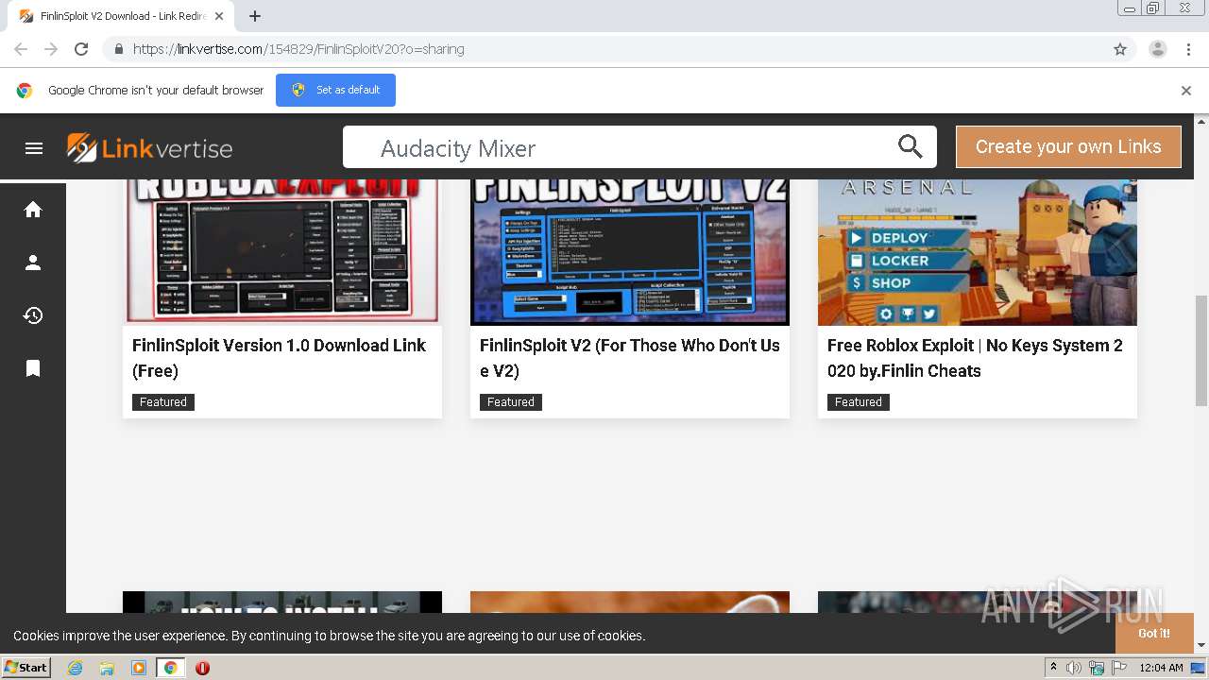
Task: Open a new browser tab
Action: pyautogui.click(x=255, y=16)
